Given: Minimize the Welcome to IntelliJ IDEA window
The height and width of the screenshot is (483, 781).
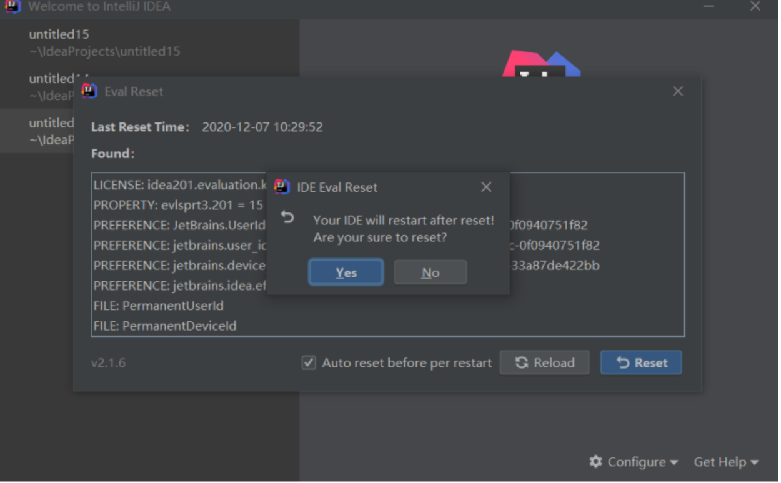Looking at the screenshot, I should coord(708,6).
